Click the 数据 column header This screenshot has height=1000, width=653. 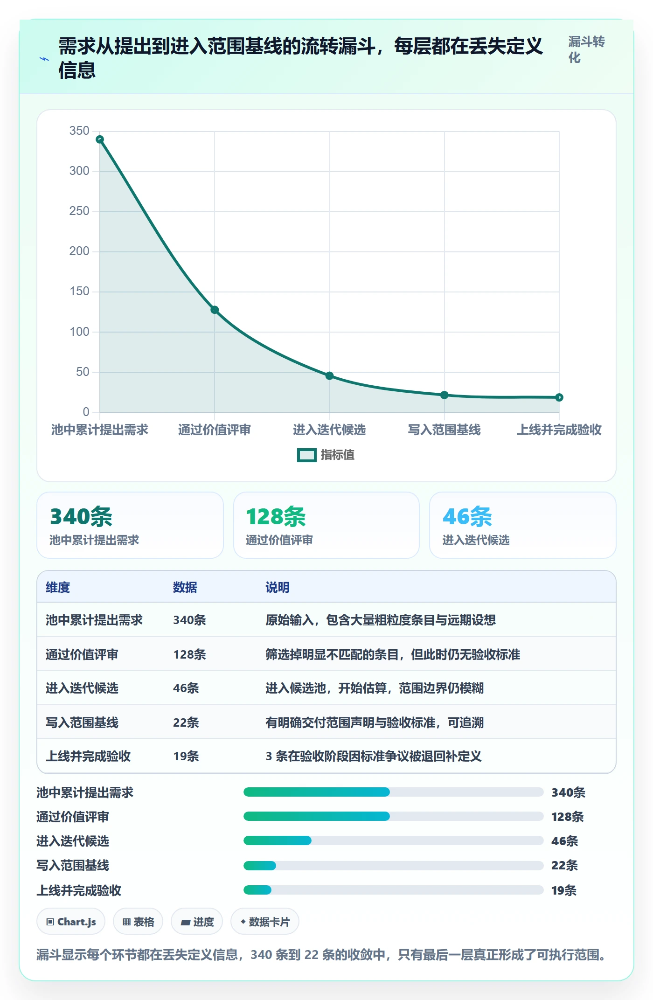point(185,587)
